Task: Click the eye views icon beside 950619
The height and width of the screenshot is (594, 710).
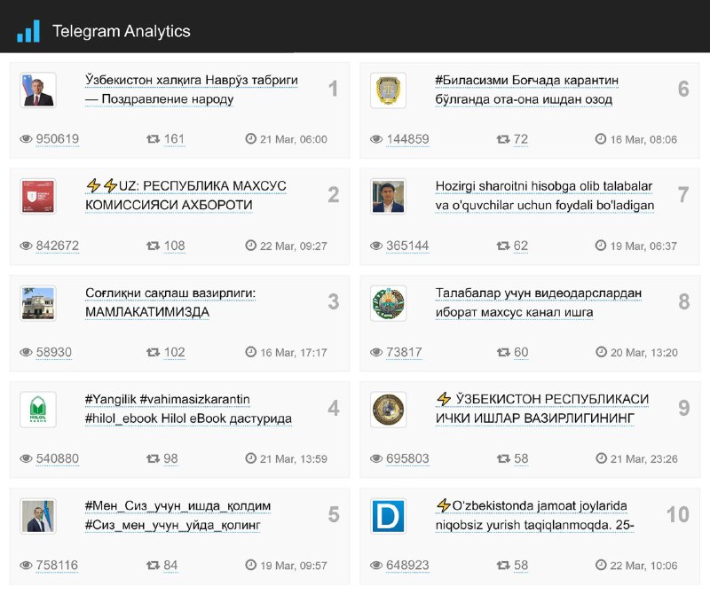Action: tap(27, 139)
